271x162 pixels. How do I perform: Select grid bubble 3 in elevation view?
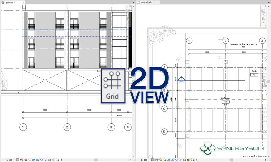coord(111,127)
